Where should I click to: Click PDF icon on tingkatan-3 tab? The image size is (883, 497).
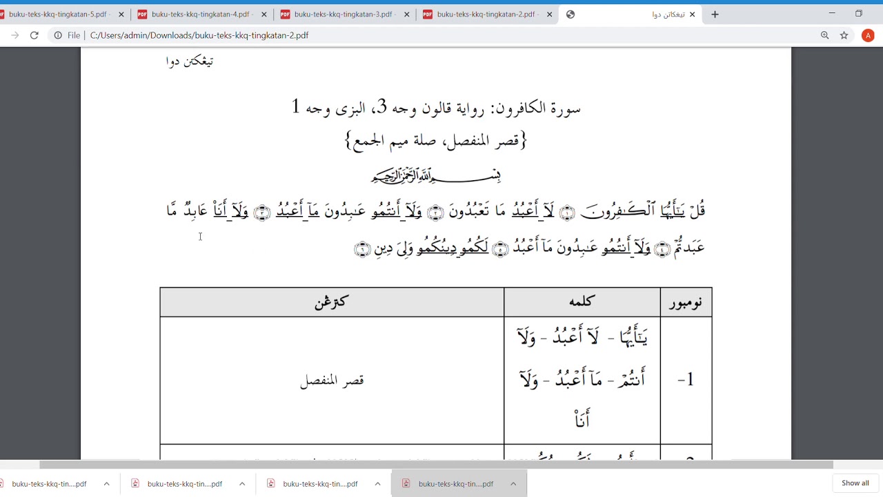tap(286, 14)
